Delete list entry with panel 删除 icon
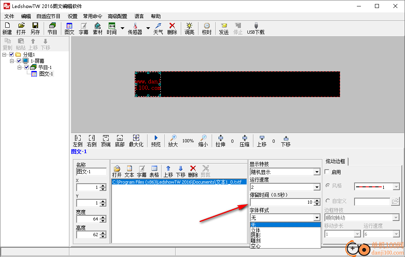This screenshot has height=257, width=405. click(x=193, y=171)
